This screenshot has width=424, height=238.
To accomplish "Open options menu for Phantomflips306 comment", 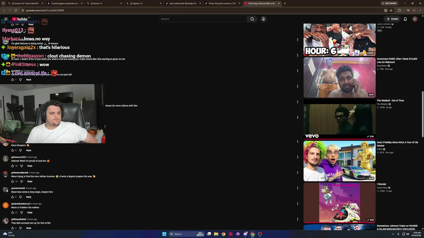I will (297, 173).
